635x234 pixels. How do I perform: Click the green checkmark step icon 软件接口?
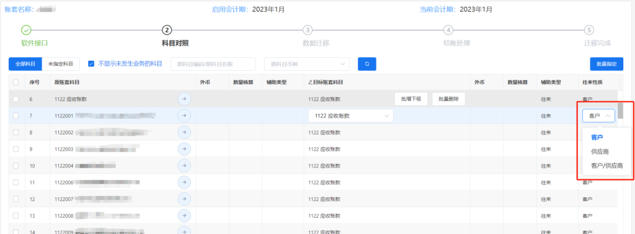coord(26,30)
